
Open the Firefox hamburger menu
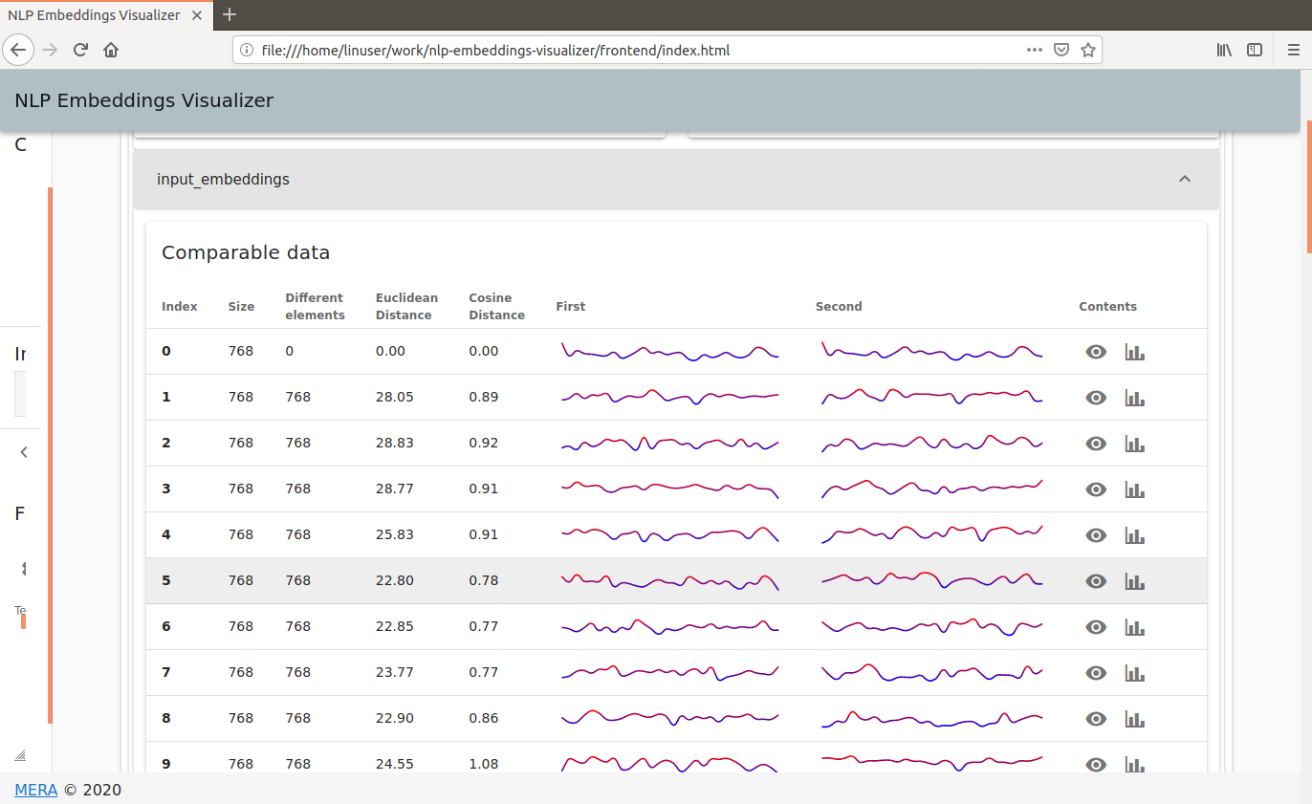click(x=1293, y=50)
